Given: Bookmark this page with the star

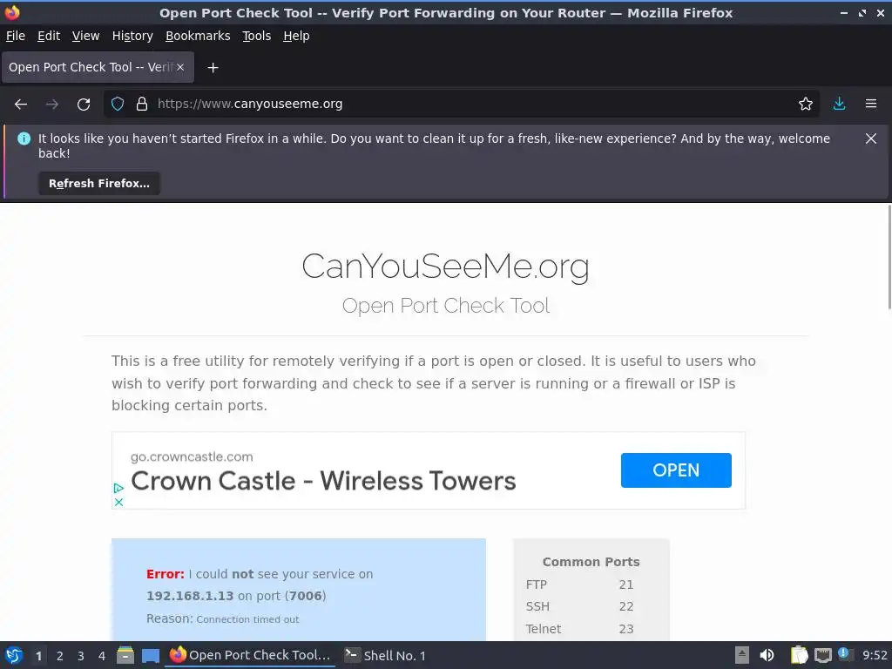Looking at the screenshot, I should (806, 105).
